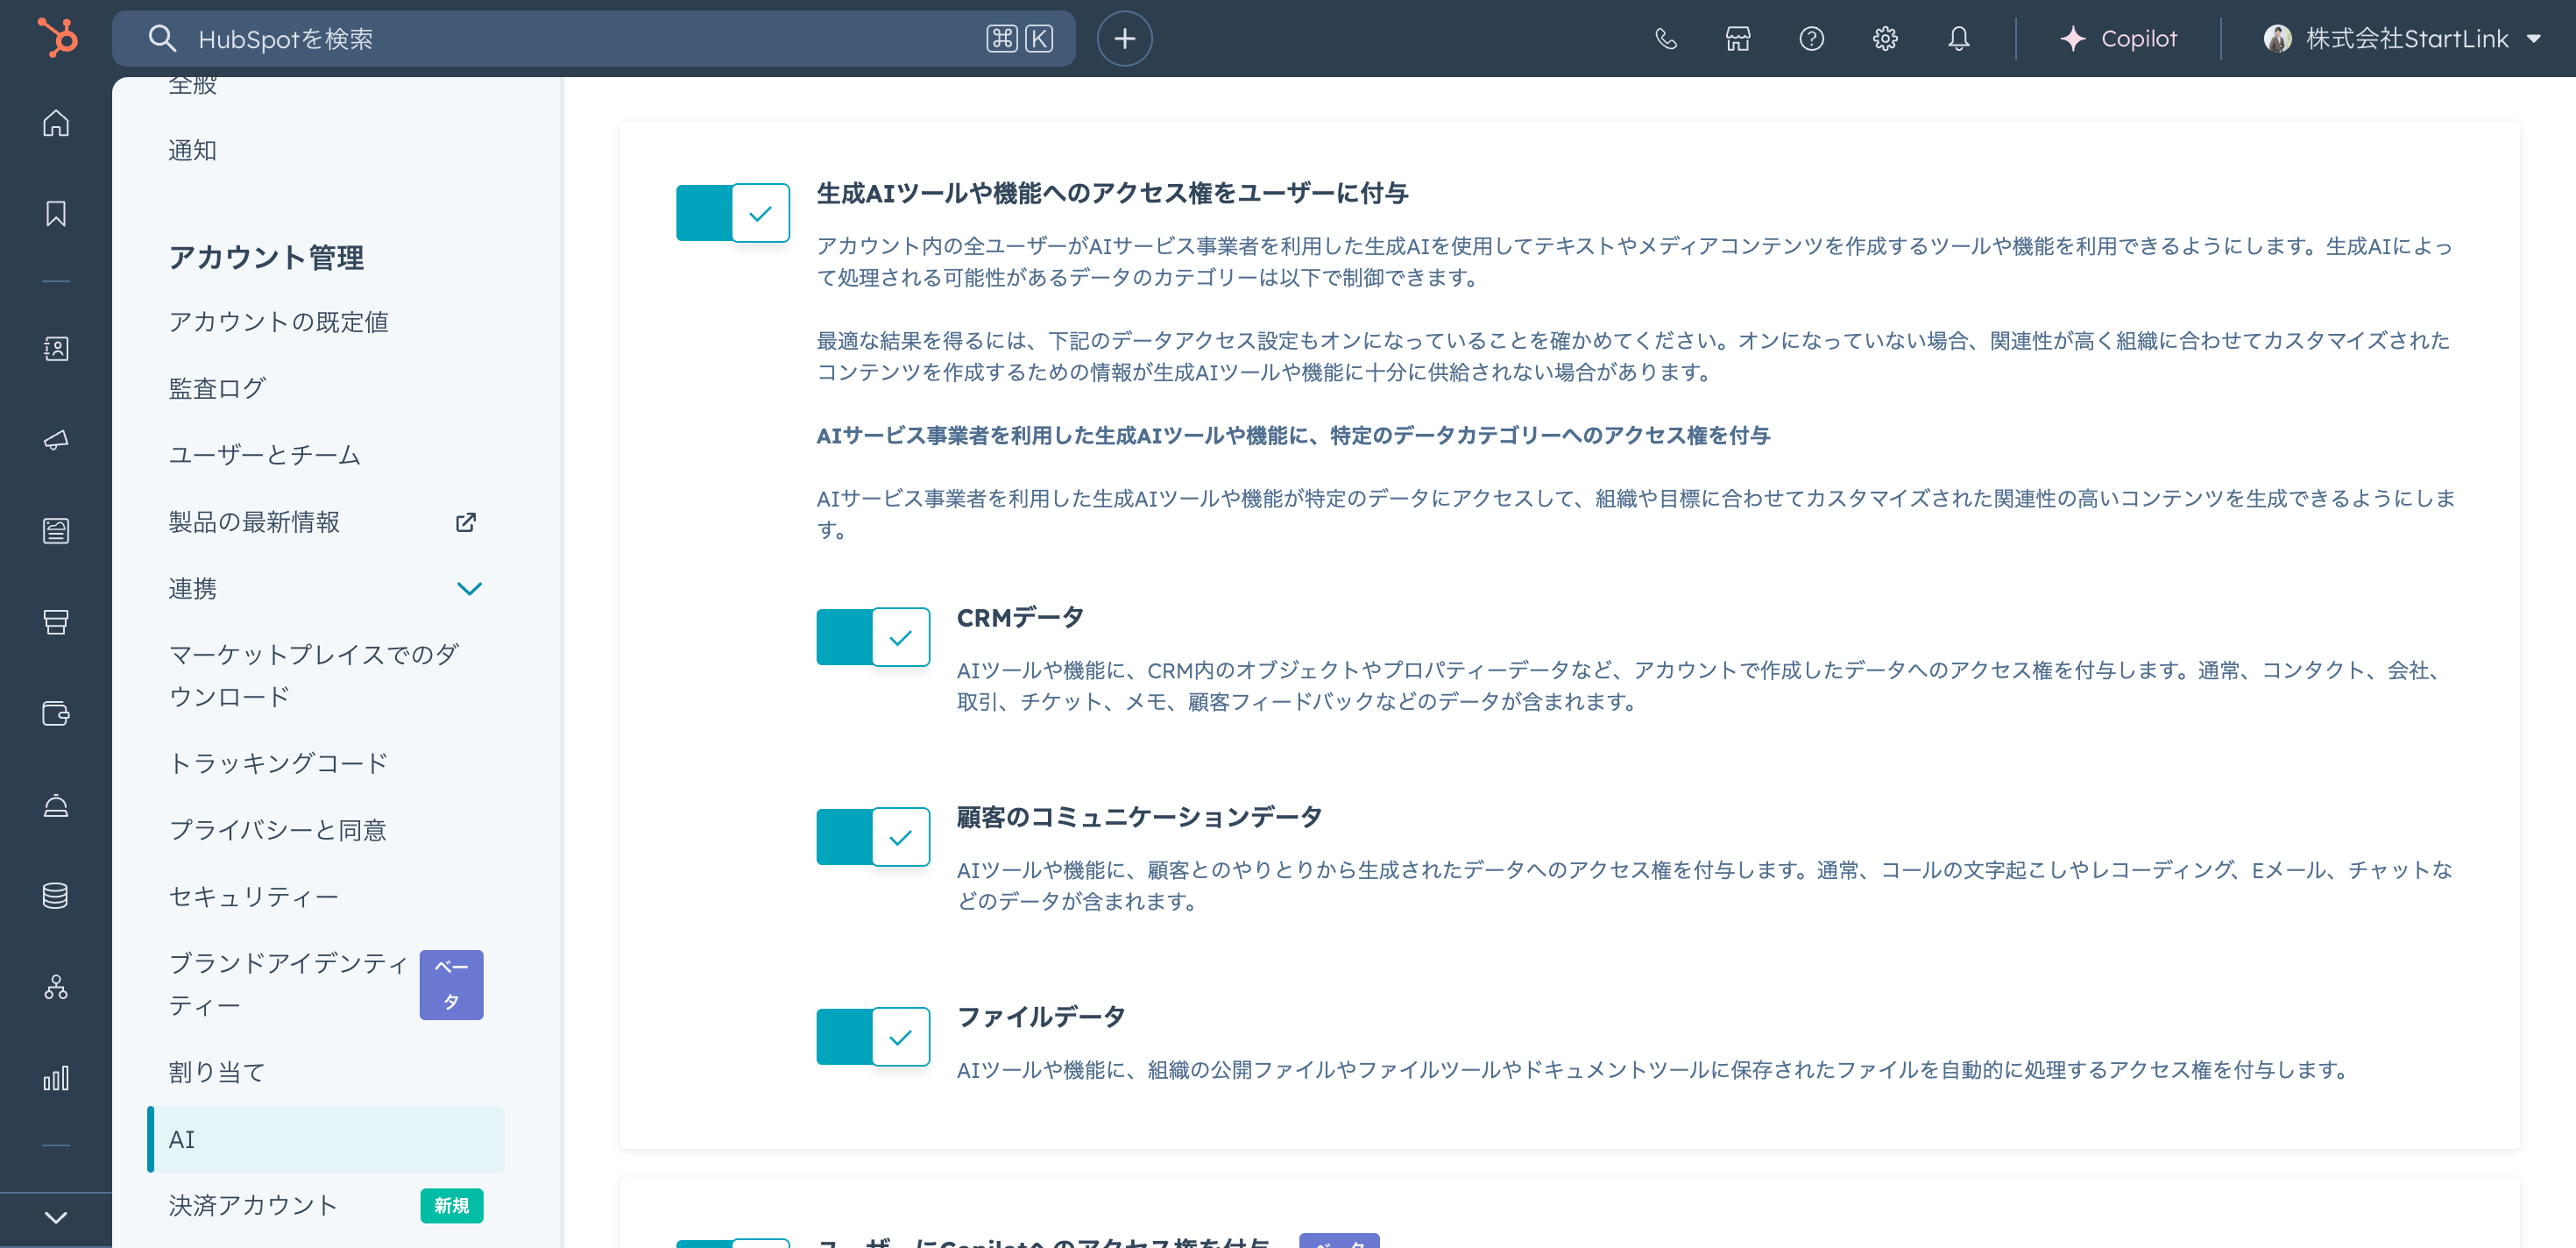2576x1248 pixels.
Task: Open the settings gear icon
Action: tap(1885, 39)
